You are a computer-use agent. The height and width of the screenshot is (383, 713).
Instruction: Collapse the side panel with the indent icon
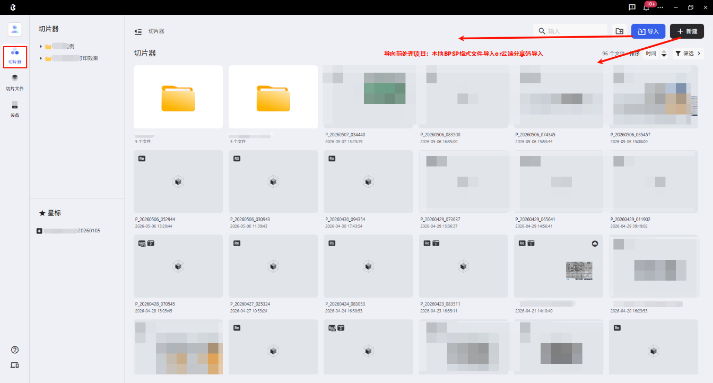tap(138, 32)
